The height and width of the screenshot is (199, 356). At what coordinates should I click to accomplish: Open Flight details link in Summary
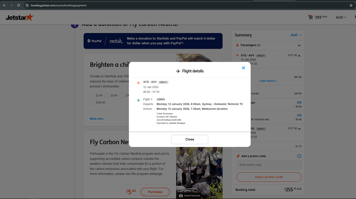click(x=268, y=81)
